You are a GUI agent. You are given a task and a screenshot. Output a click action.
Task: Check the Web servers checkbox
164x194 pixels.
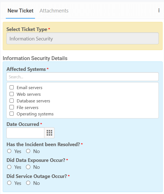12,94
